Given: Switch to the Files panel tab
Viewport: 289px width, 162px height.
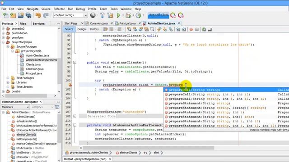Looking at the screenshot, I should [23, 24].
